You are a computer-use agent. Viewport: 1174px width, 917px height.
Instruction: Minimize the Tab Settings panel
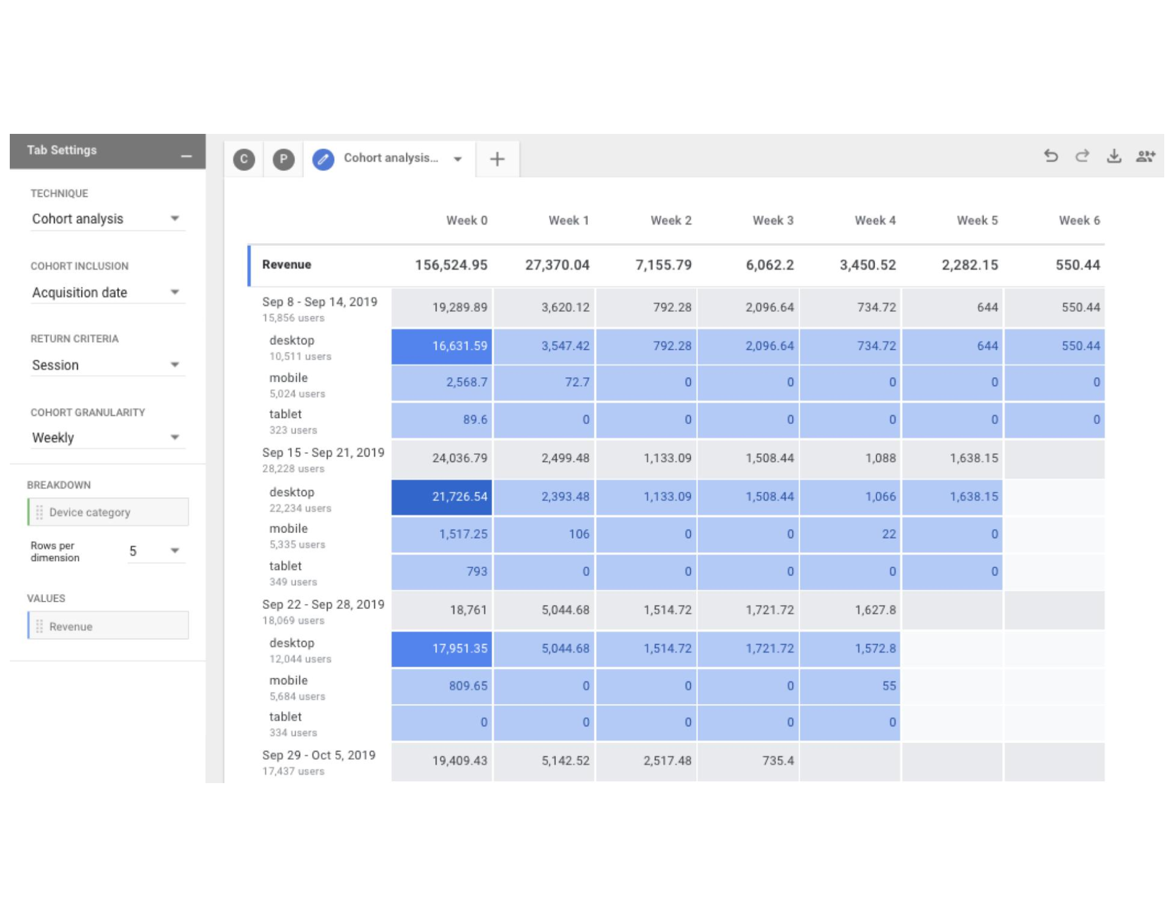pos(186,157)
